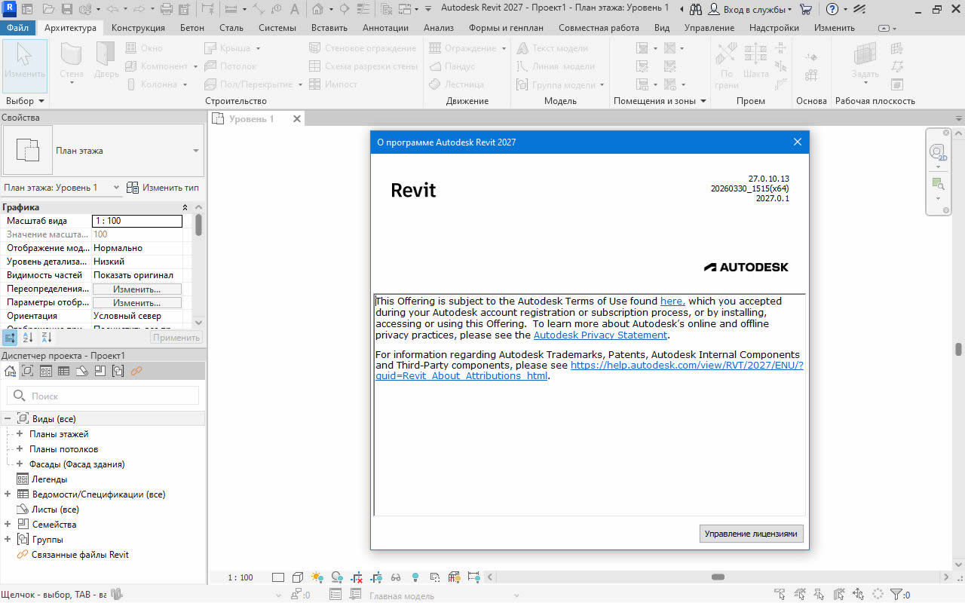Click the shopping cart icon in title bar
The width and height of the screenshot is (965, 603).
click(806, 9)
